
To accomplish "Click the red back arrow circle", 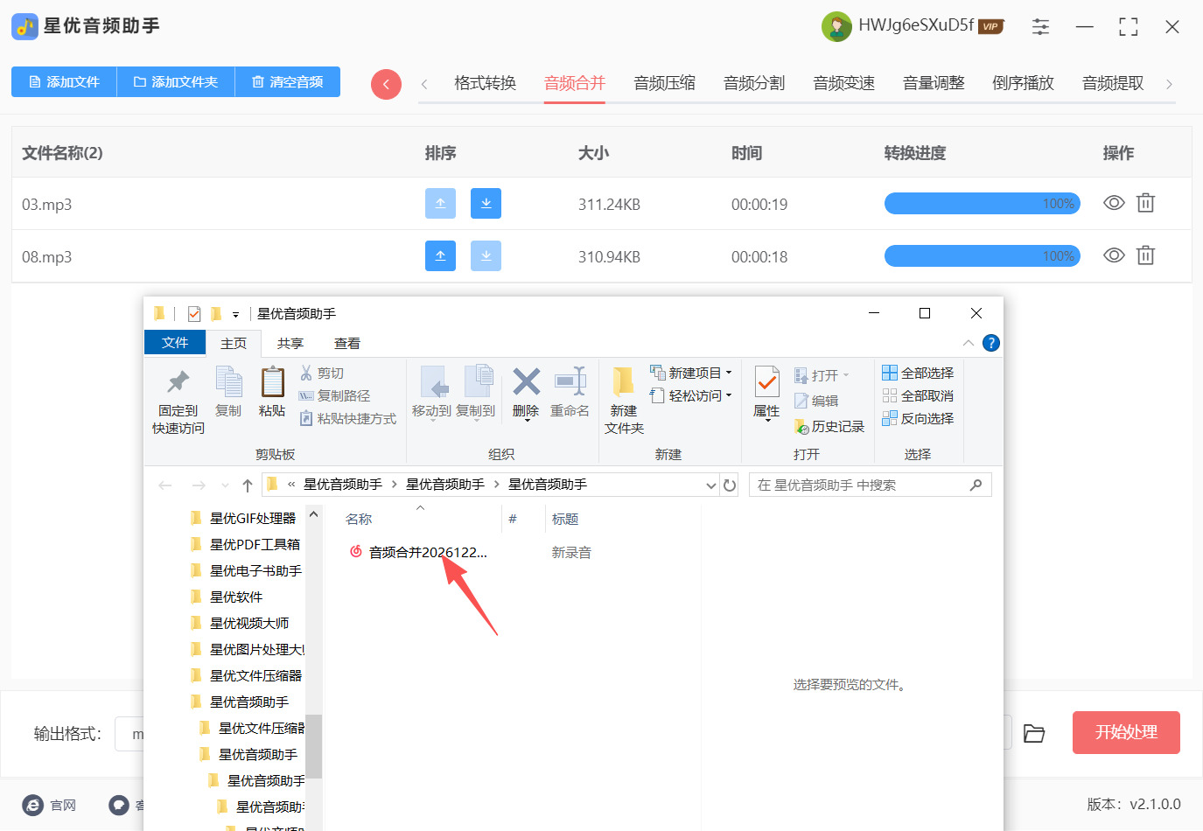I will click(x=386, y=84).
